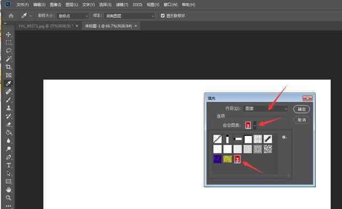342x209 pixels.
Task: Expand the 自定图案 pattern picker arrow
Action: click(x=254, y=125)
